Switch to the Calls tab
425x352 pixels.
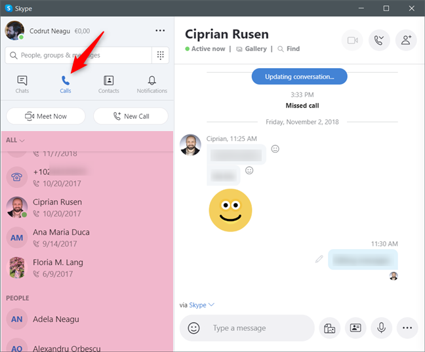pyautogui.click(x=66, y=85)
